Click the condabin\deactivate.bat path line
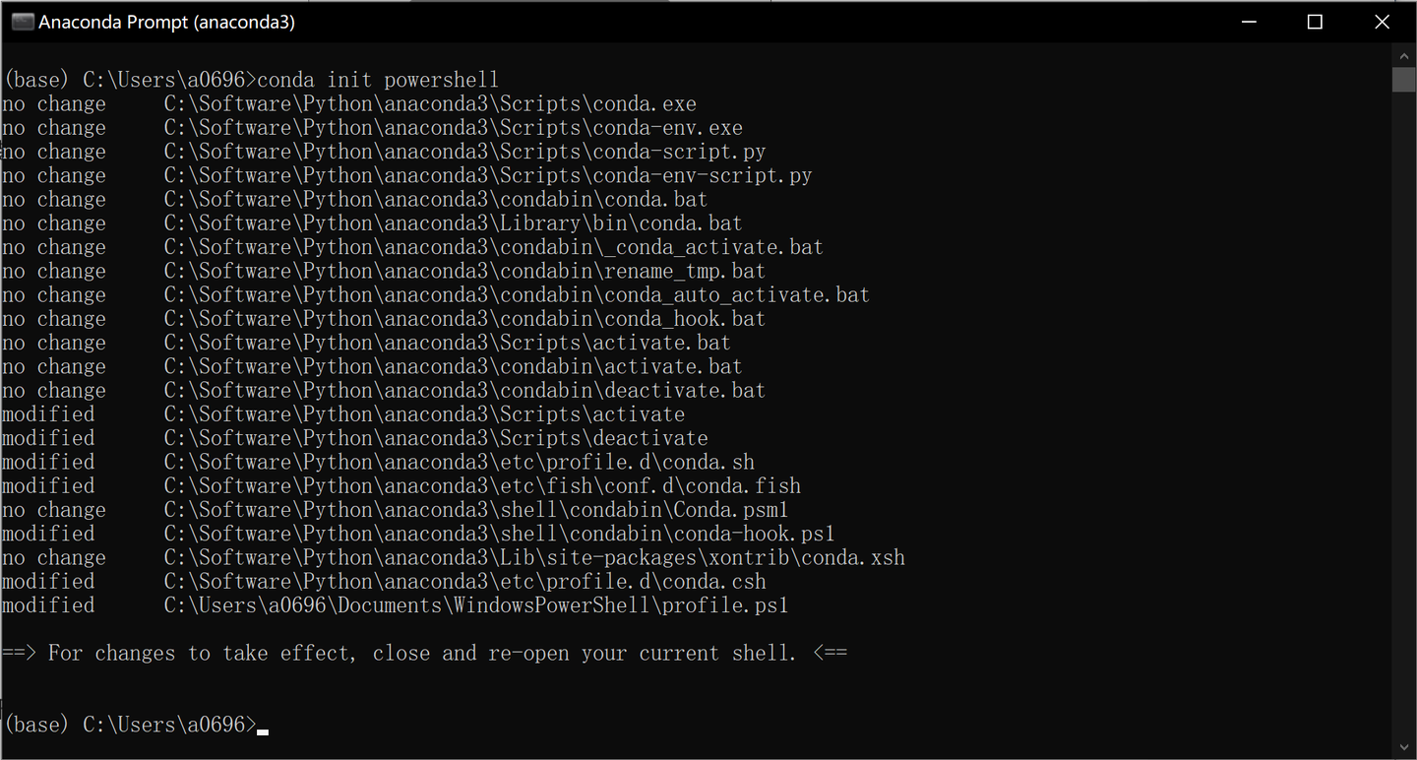Screen dimensions: 1417x760 (x=464, y=391)
